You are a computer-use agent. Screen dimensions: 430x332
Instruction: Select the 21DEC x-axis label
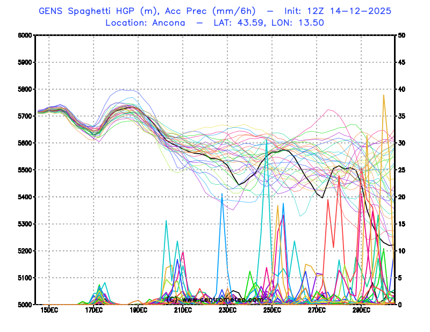[183, 311]
